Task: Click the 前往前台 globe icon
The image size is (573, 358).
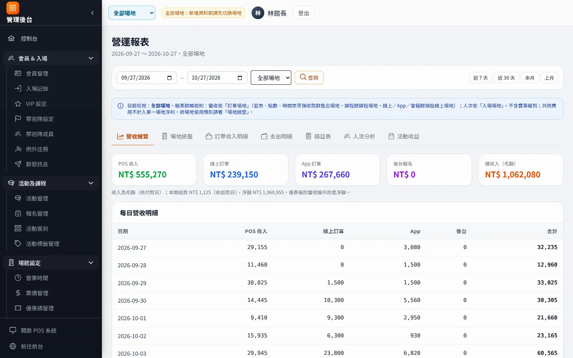Action: 13,346
